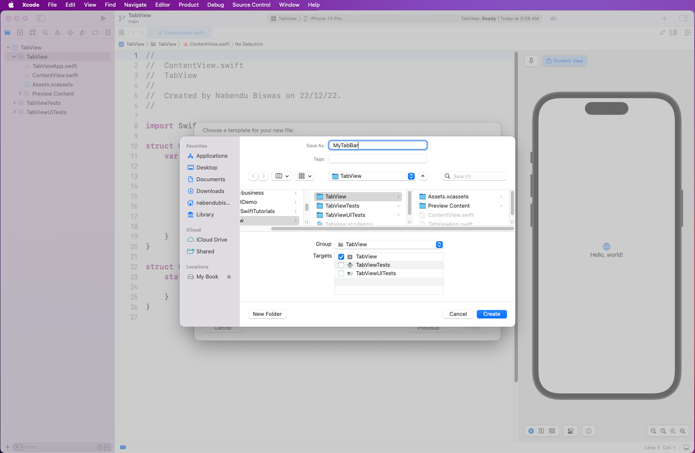Uncheck the TabView target checkbox

pyautogui.click(x=341, y=257)
